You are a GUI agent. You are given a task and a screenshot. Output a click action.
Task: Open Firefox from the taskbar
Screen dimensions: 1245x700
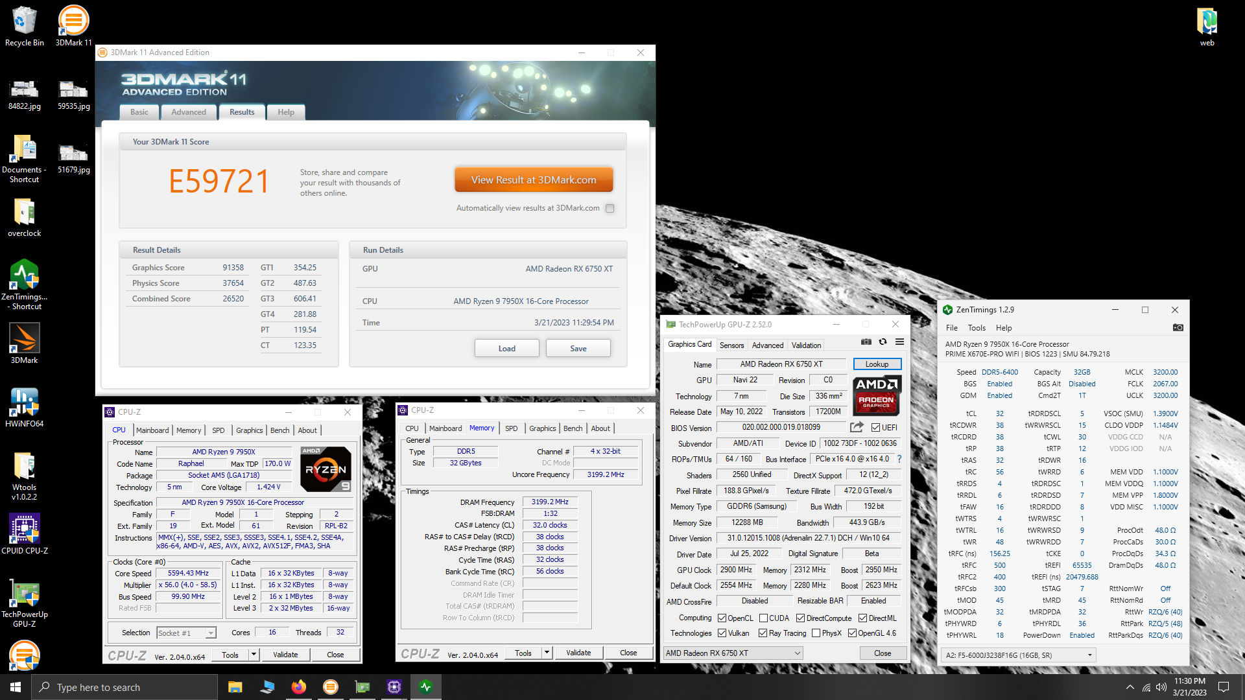[298, 687]
